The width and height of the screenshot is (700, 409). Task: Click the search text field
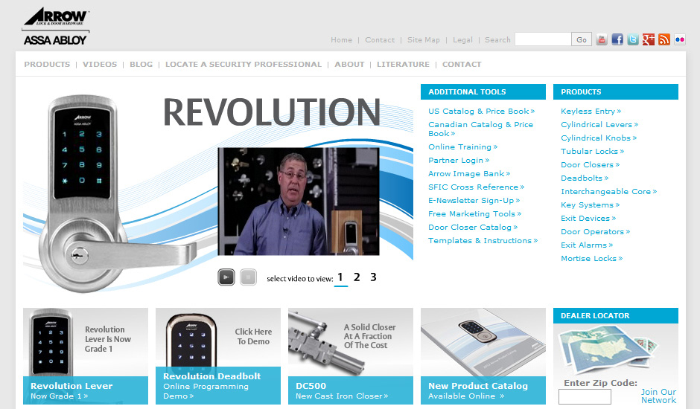click(543, 39)
